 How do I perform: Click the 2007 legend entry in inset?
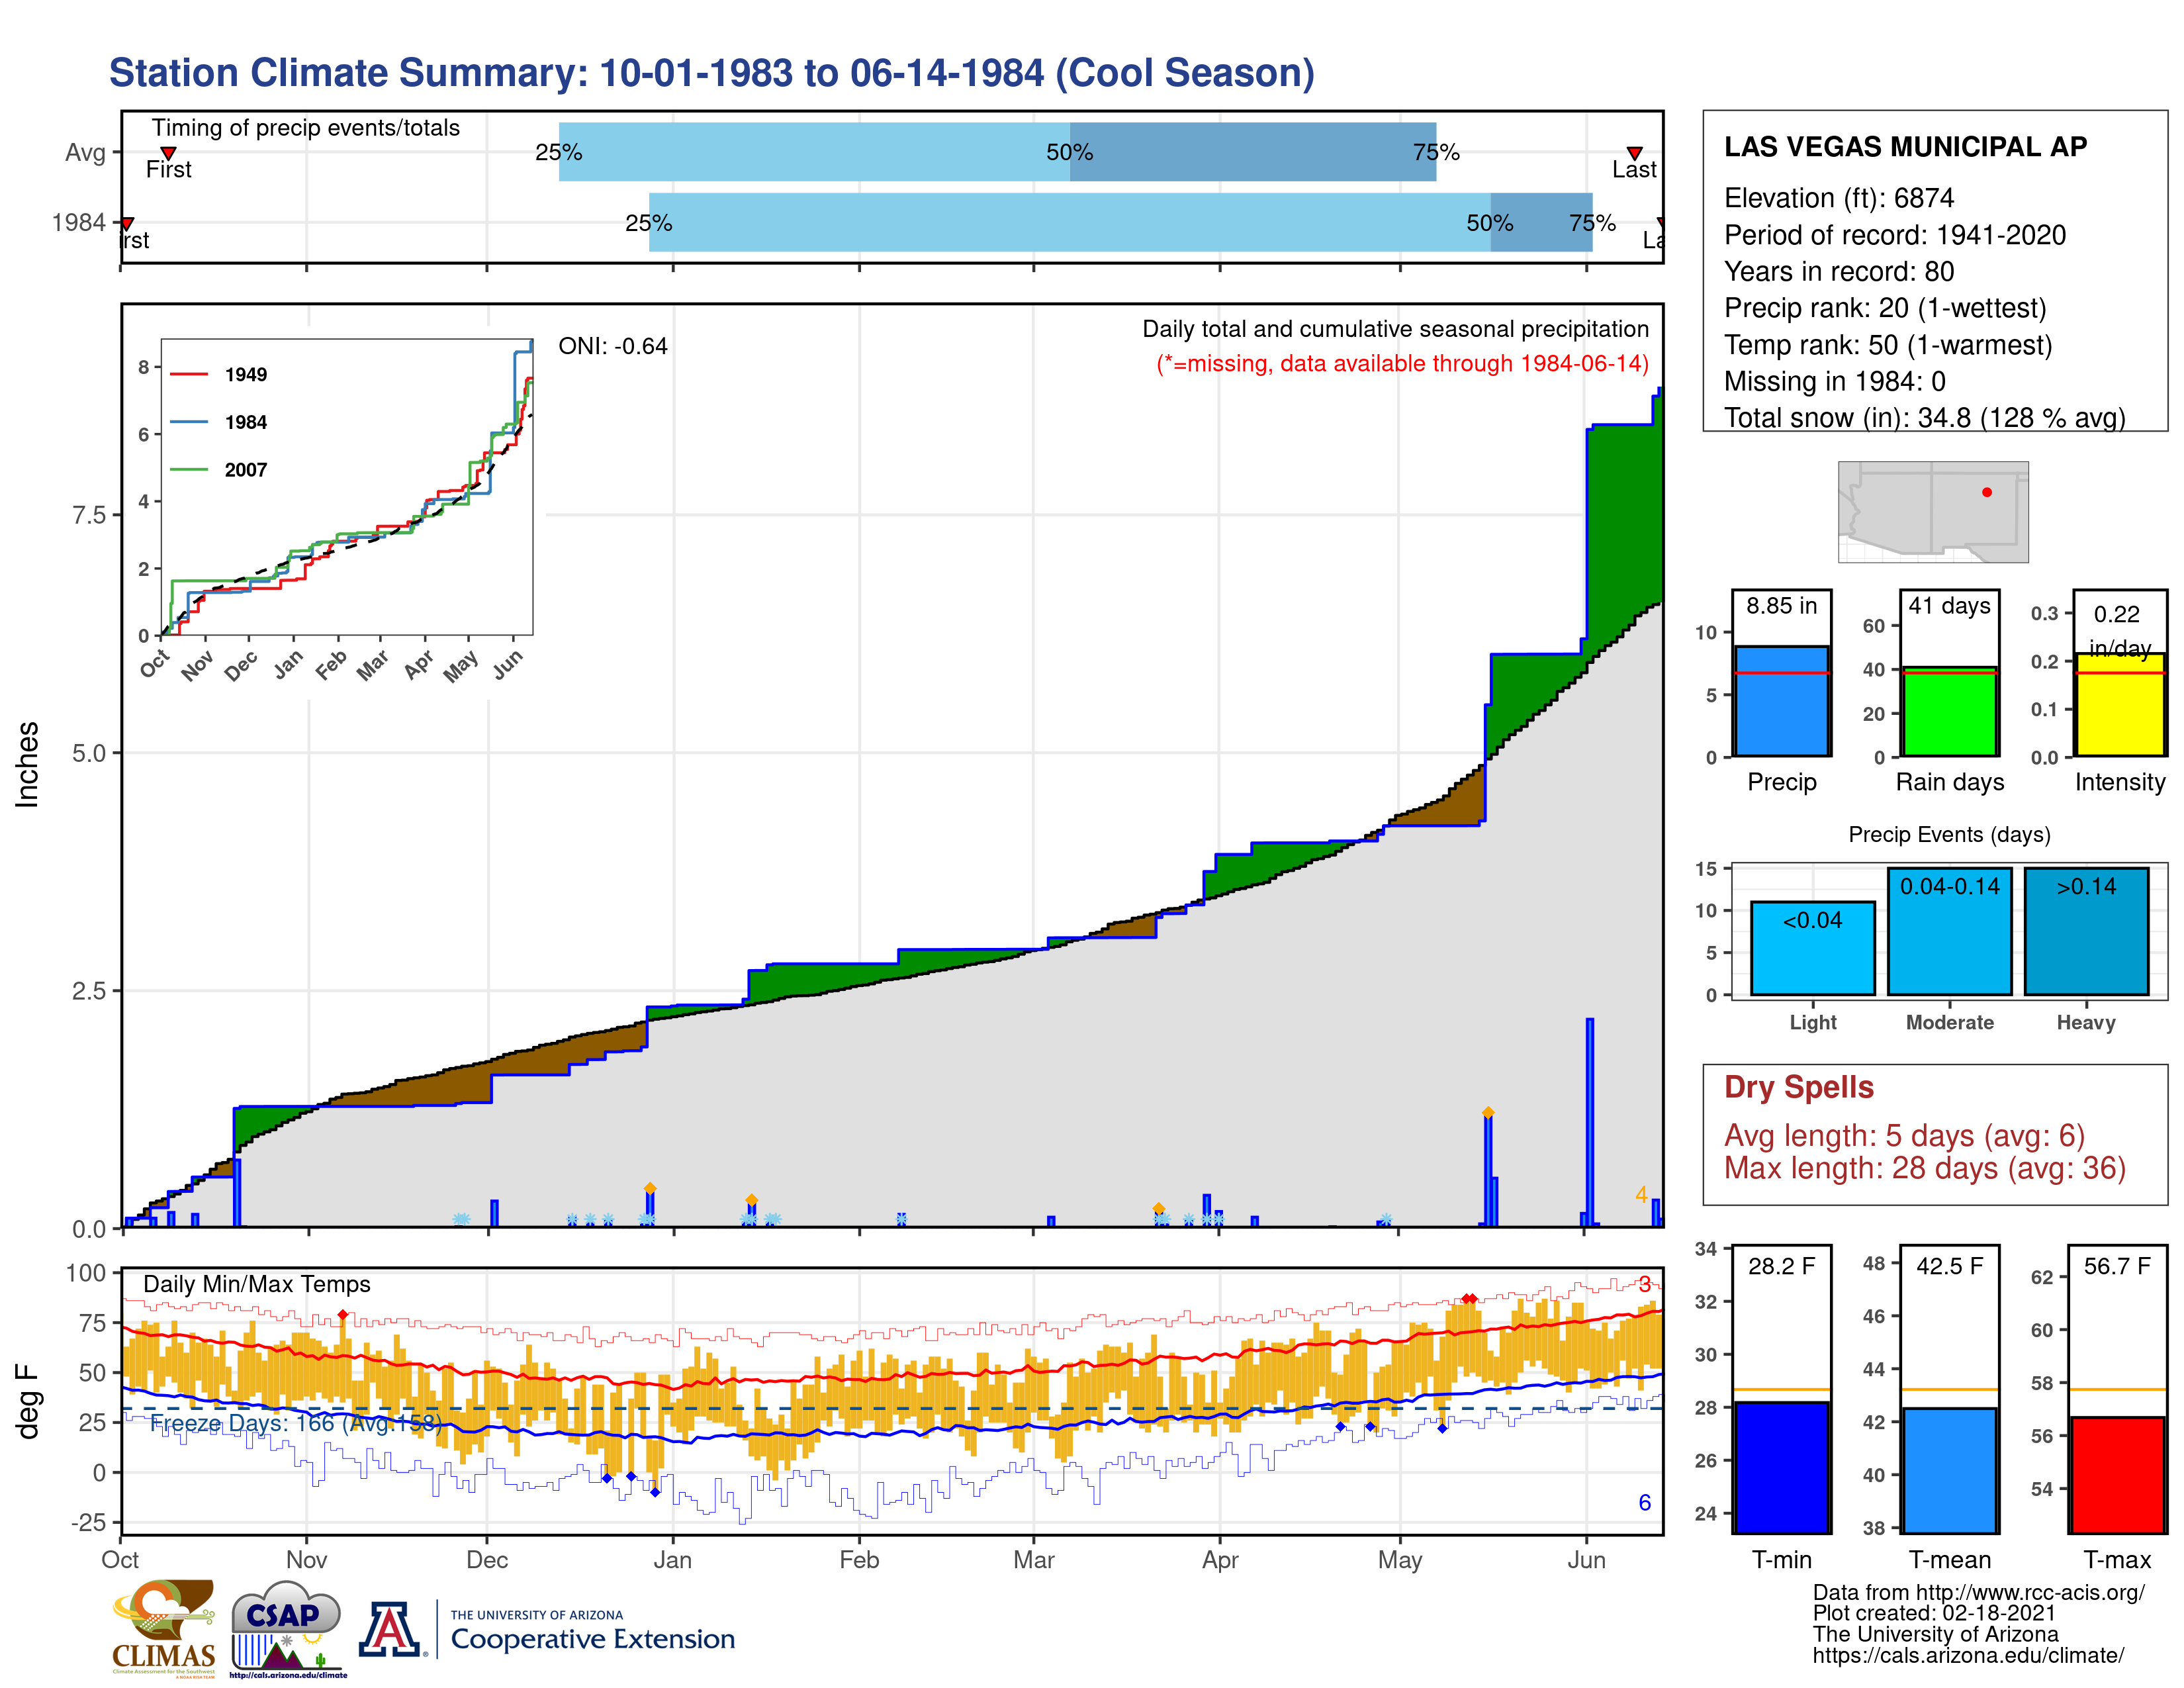[219, 470]
